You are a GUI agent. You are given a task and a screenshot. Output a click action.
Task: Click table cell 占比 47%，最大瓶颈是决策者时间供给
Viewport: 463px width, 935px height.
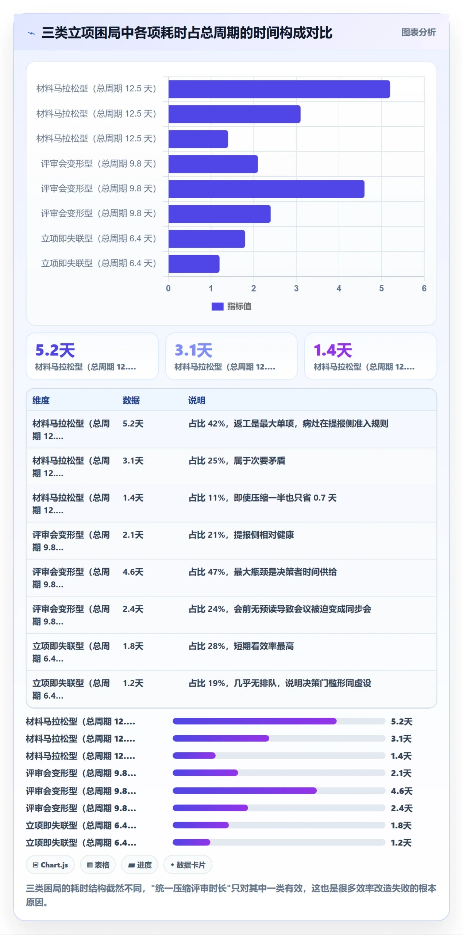pyautogui.click(x=262, y=572)
